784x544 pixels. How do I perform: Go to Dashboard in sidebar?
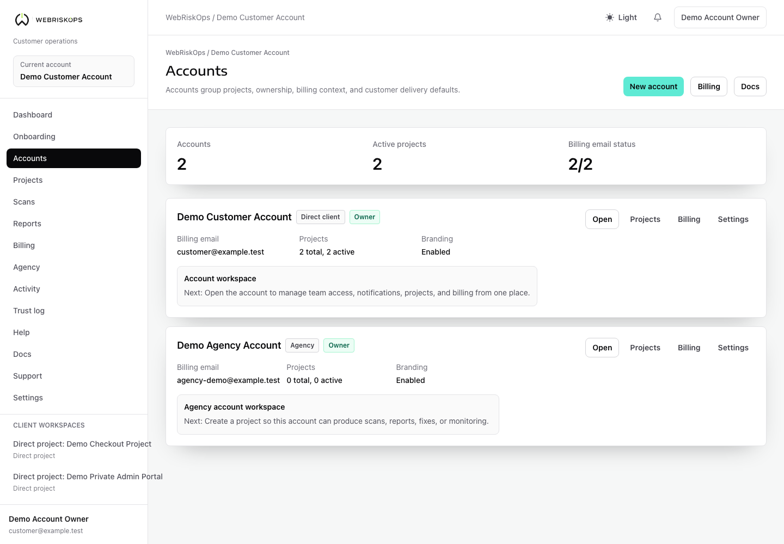[x=73, y=115]
